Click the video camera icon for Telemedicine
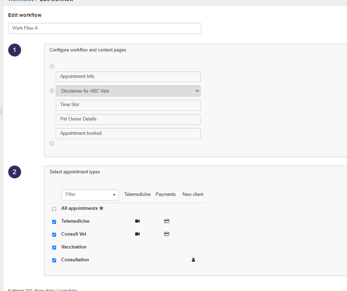Screen dimensions: 347x291 point(138,221)
